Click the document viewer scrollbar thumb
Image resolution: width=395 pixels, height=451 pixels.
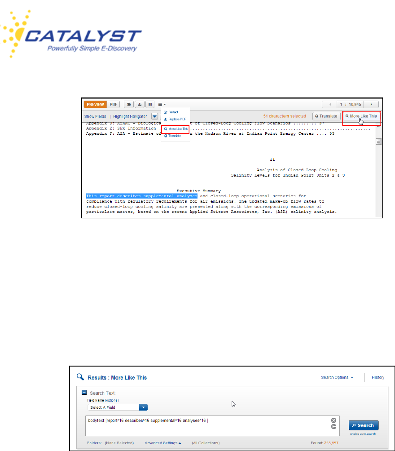tap(378, 141)
